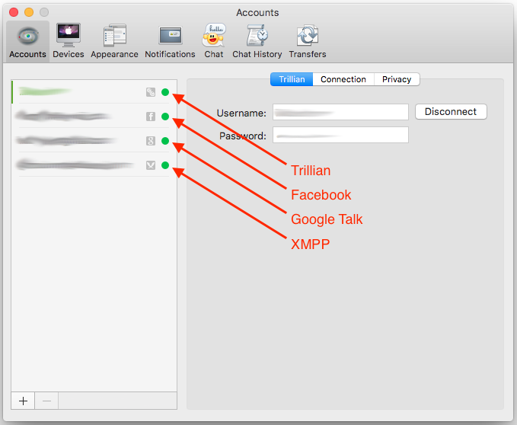The image size is (517, 425).
Task: Select the Google Talk account row
Action: pyautogui.click(x=94, y=140)
